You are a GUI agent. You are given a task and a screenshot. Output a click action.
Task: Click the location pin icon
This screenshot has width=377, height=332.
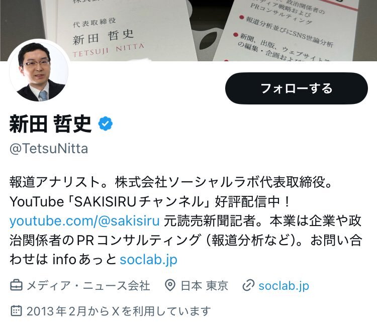(170, 285)
